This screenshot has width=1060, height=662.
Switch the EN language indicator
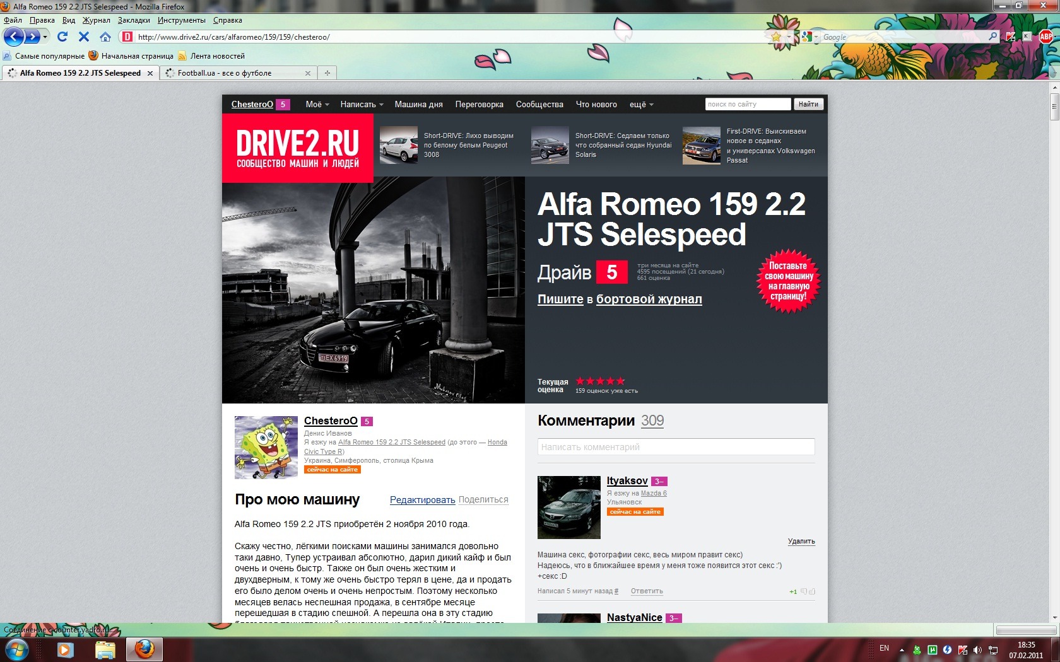coord(884,648)
